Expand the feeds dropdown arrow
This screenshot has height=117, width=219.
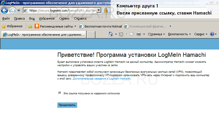tap(127, 34)
